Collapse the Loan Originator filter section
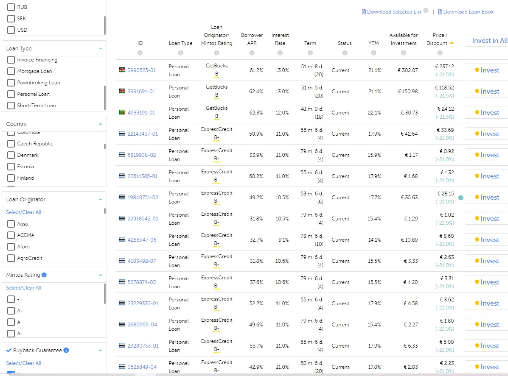The image size is (508, 376). pyautogui.click(x=101, y=199)
